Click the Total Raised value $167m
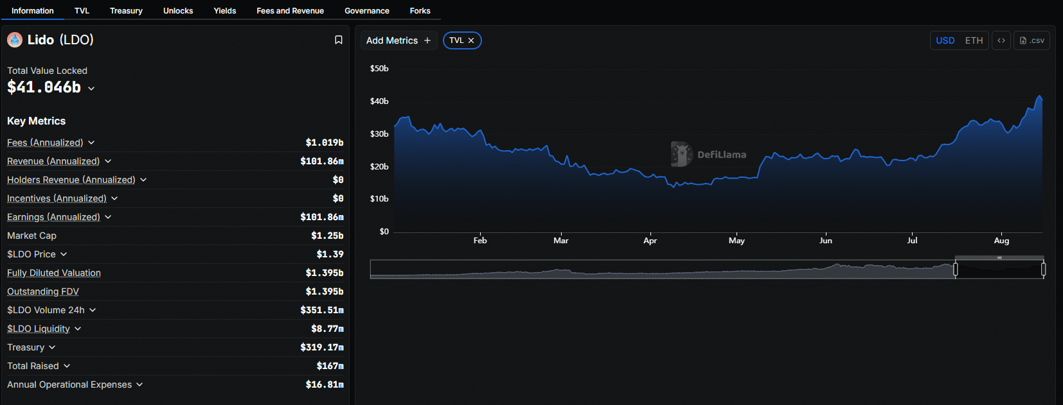1063x405 pixels. [330, 366]
